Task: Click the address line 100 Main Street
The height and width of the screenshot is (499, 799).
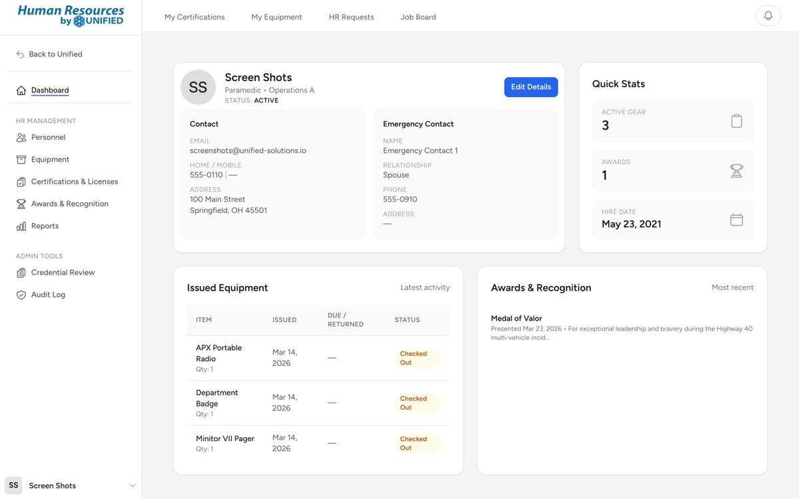Action: pos(217,200)
